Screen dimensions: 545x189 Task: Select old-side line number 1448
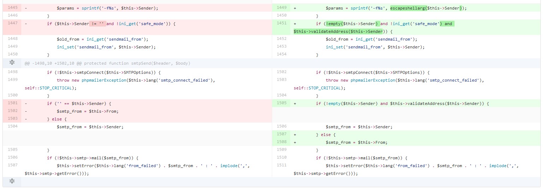tap(12, 39)
